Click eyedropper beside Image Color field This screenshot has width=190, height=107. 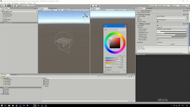click(188, 18)
